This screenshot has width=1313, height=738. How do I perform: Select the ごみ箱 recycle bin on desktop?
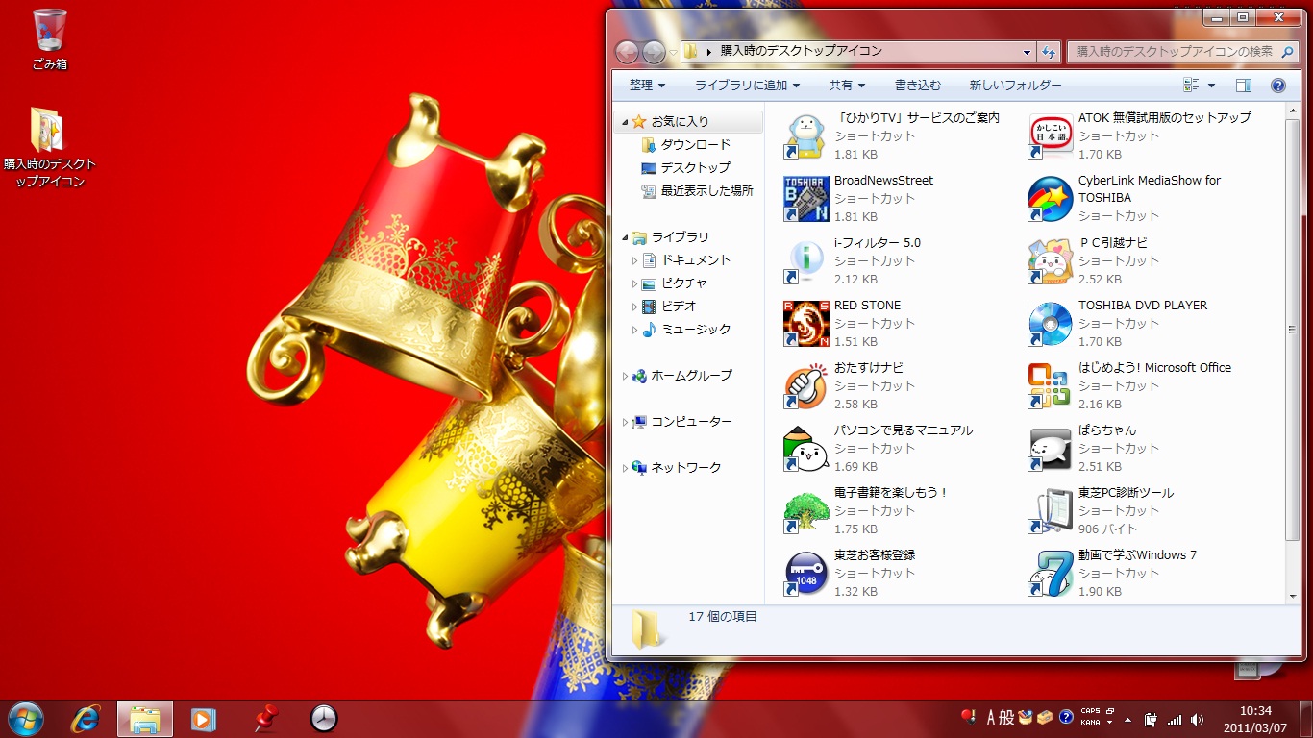point(49,38)
